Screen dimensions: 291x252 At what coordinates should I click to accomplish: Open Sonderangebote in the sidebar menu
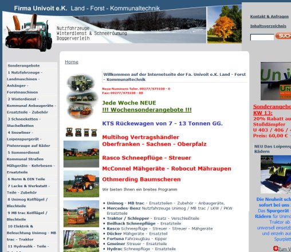[23, 65]
